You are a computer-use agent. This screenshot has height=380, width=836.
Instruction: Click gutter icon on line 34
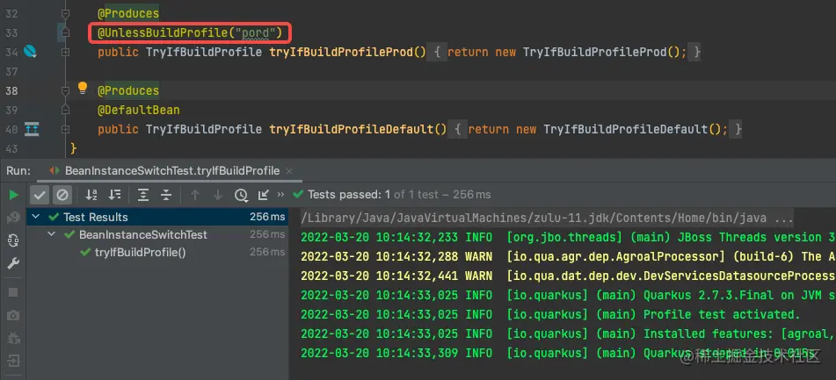31,52
